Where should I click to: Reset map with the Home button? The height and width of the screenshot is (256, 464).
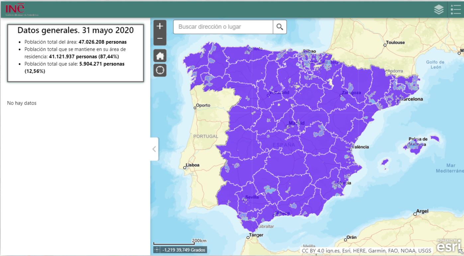click(x=160, y=56)
